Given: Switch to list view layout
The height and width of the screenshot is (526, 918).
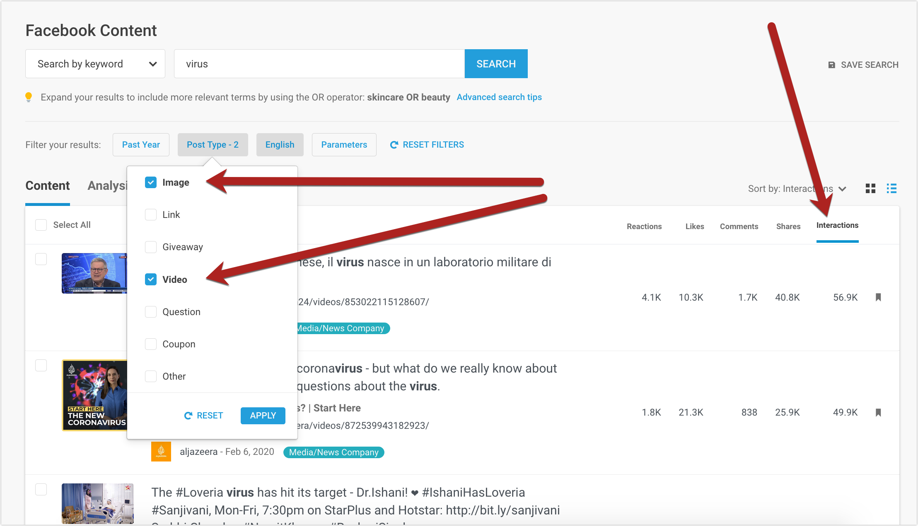Looking at the screenshot, I should click(891, 189).
